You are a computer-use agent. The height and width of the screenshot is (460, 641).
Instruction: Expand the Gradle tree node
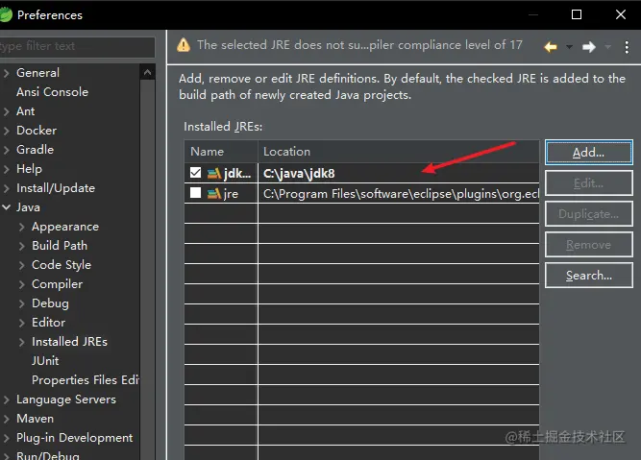pos(6,150)
